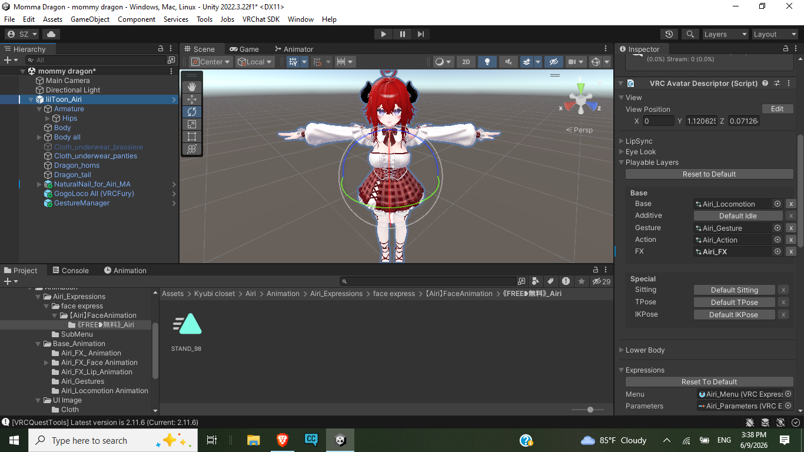The image size is (804, 452).
Task: Click the Default Sitting button
Action: coord(734,290)
